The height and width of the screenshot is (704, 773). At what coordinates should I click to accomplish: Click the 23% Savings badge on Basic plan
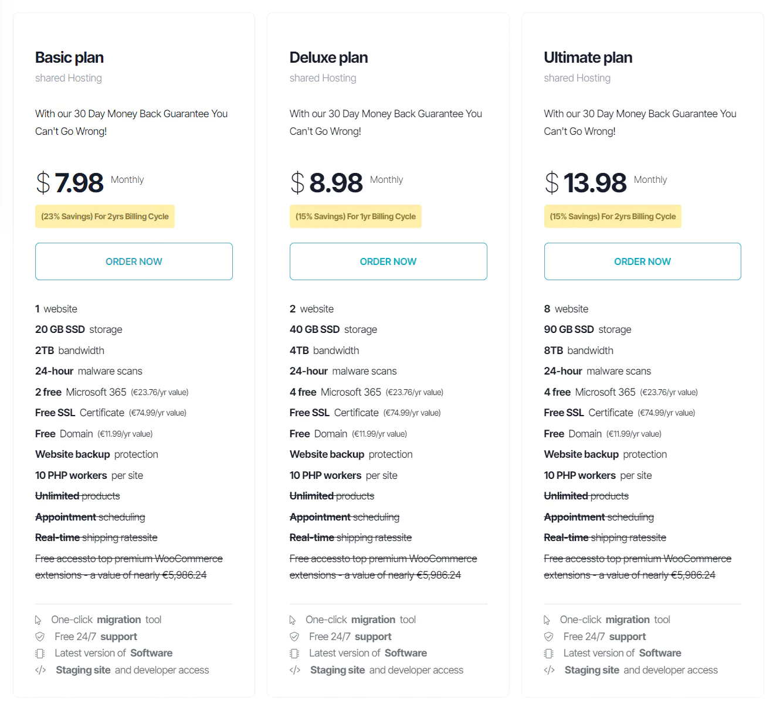pos(105,216)
